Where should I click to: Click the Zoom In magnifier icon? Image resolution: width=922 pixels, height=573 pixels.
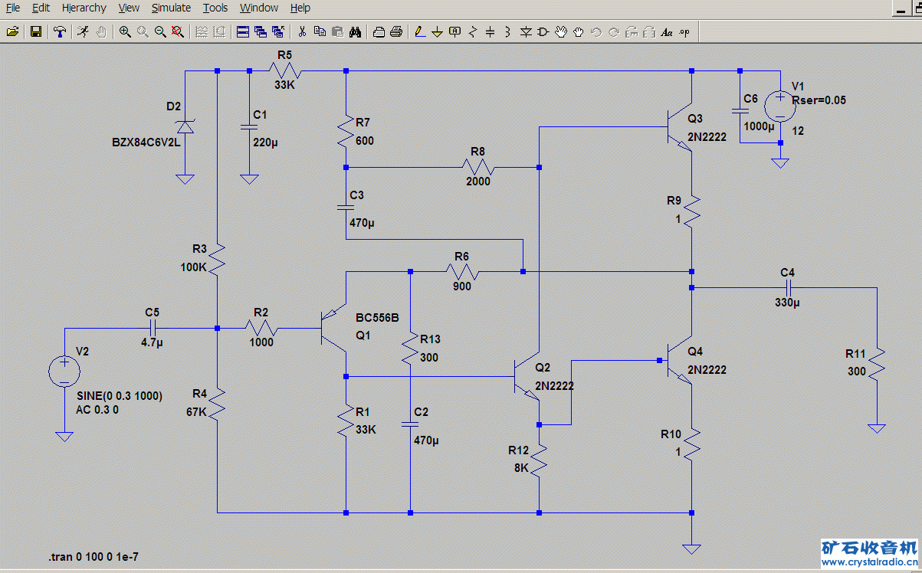tap(125, 31)
